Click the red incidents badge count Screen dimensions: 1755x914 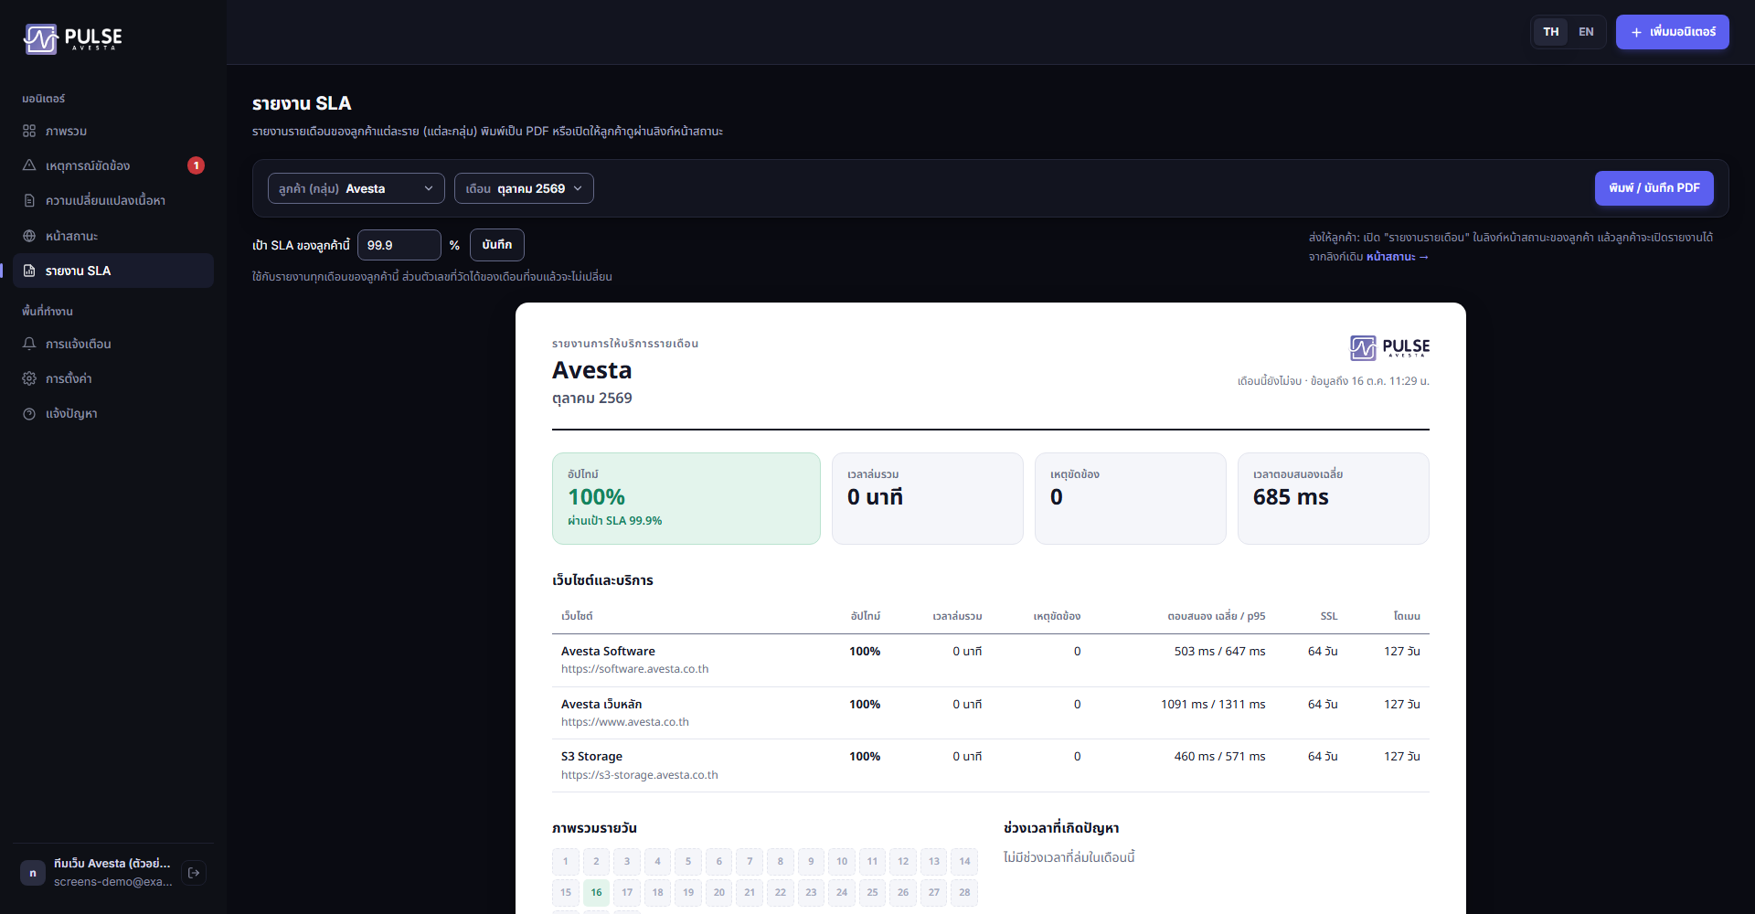[x=196, y=165]
